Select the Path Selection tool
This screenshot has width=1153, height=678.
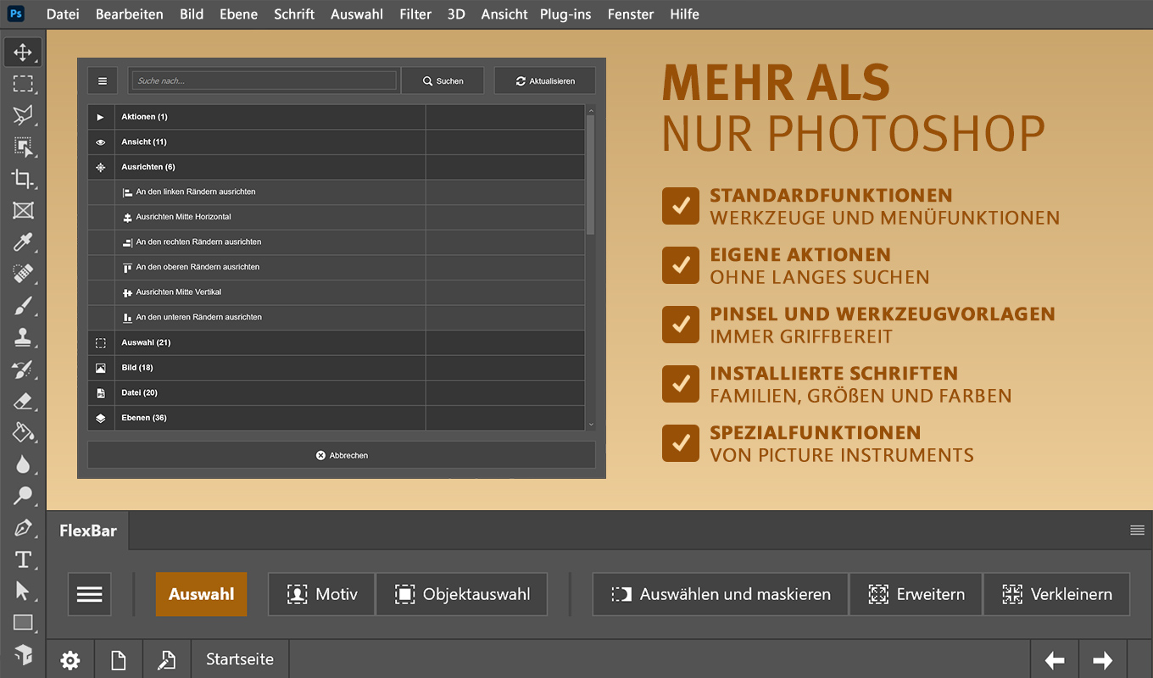point(23,591)
